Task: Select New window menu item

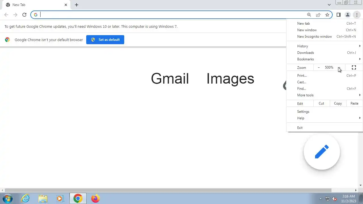Action: coord(325,30)
